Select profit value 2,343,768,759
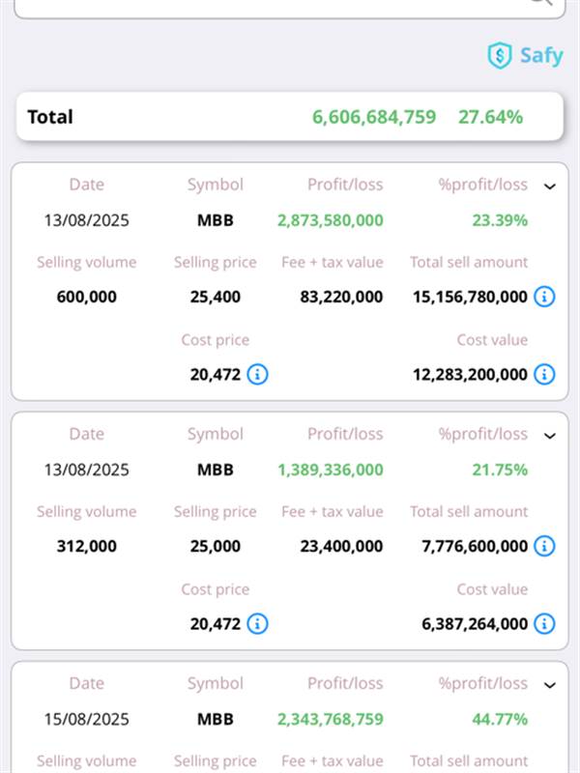Screen dimensions: 580x773 coord(331,719)
